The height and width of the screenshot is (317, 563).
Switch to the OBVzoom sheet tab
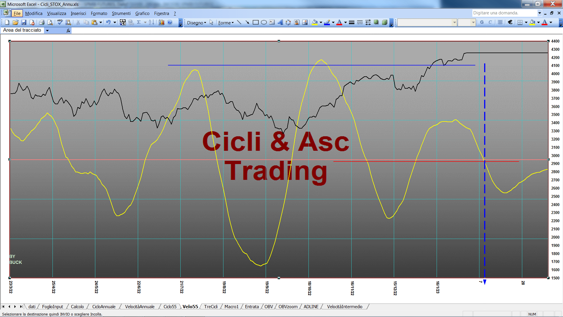[x=288, y=307]
